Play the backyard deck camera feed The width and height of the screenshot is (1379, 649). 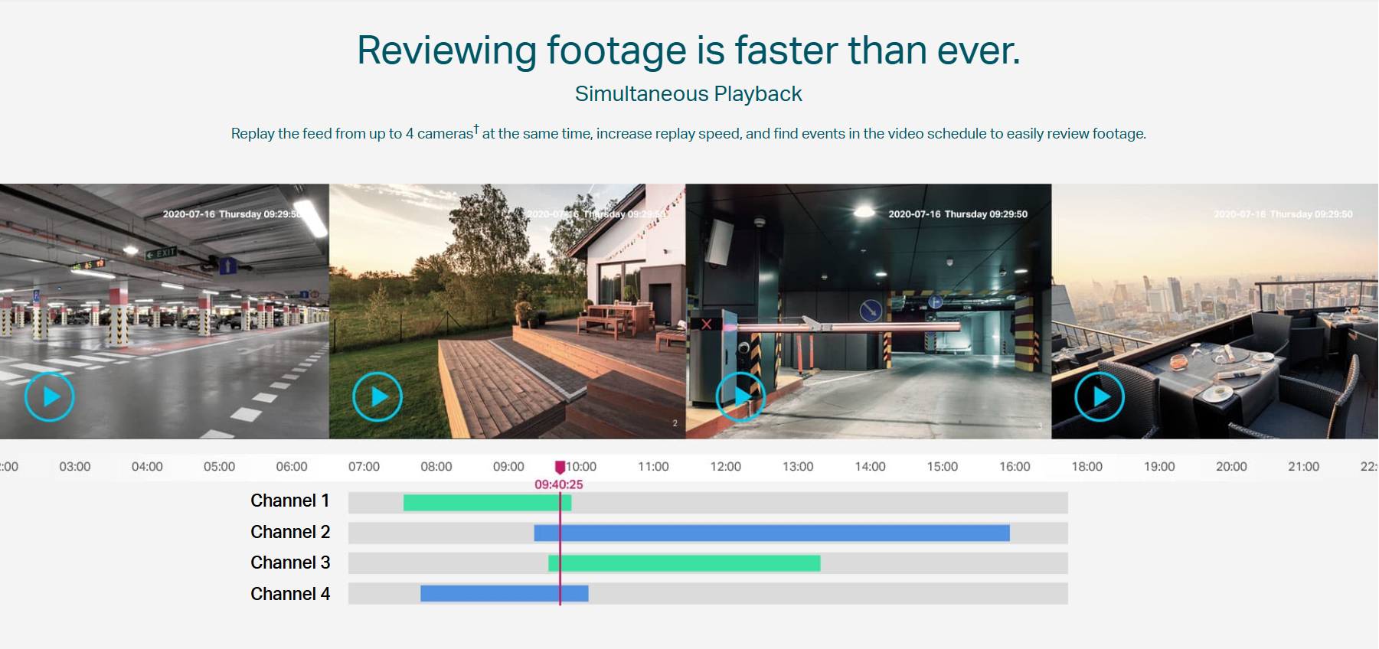pos(377,396)
